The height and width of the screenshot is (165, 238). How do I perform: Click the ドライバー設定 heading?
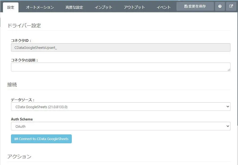pyautogui.click(x=24, y=25)
